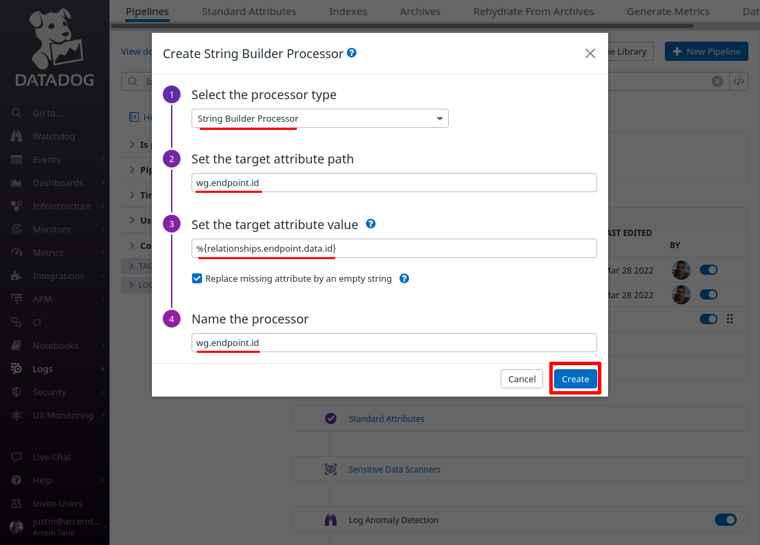Click help icon next to target attribute value
This screenshot has height=545, width=760.
click(x=371, y=224)
